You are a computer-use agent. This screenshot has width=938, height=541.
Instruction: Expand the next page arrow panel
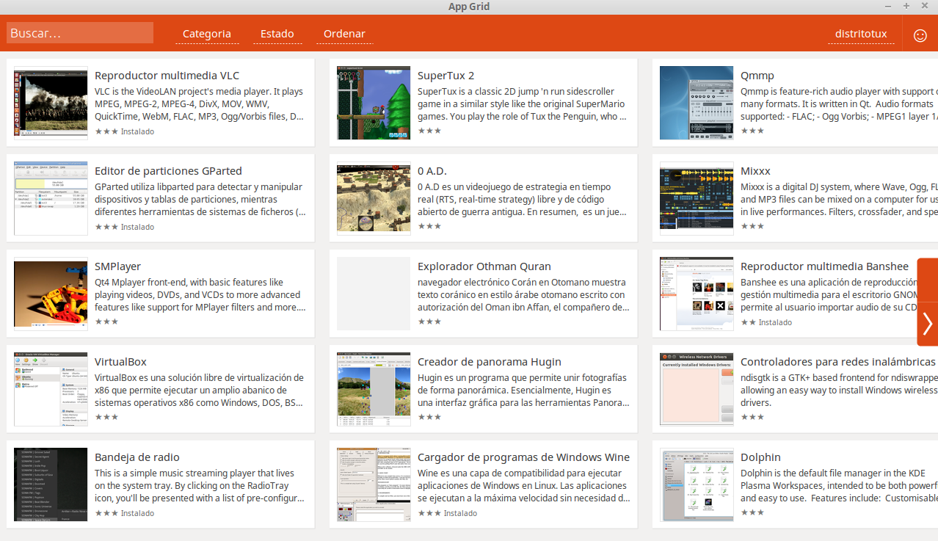pos(927,323)
